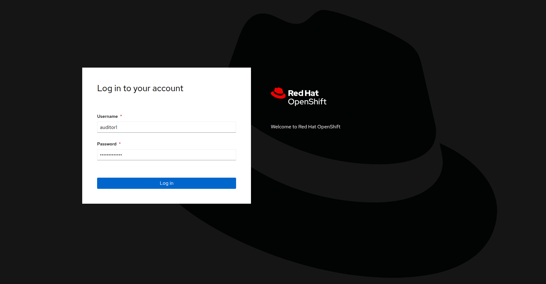Click the Username input field
The image size is (546, 284).
(x=167, y=127)
